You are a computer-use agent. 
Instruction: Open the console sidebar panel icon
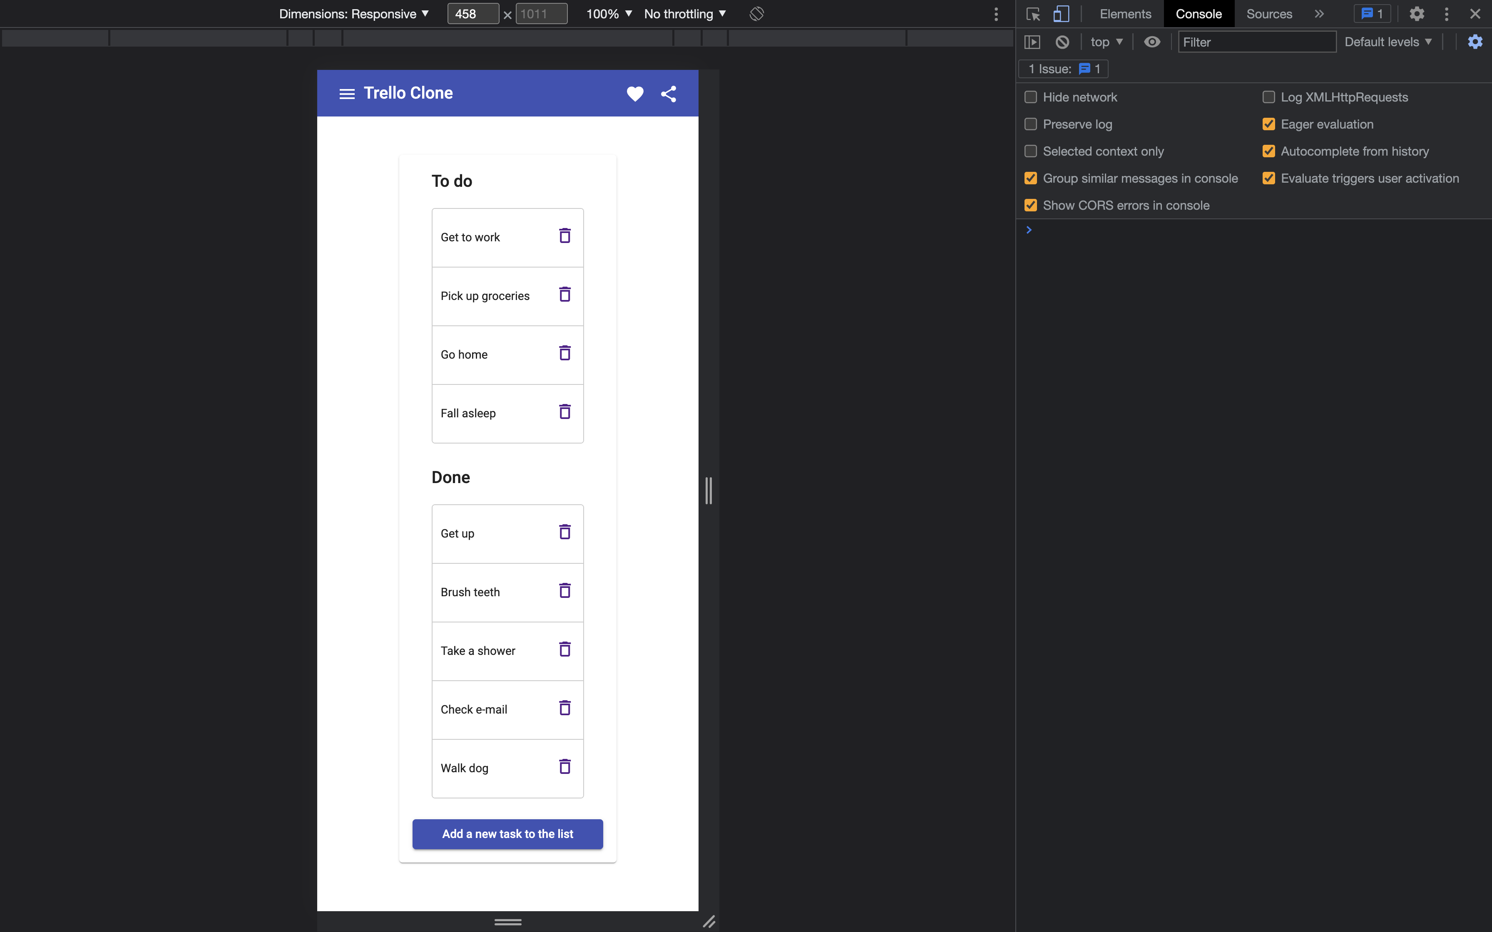1032,41
